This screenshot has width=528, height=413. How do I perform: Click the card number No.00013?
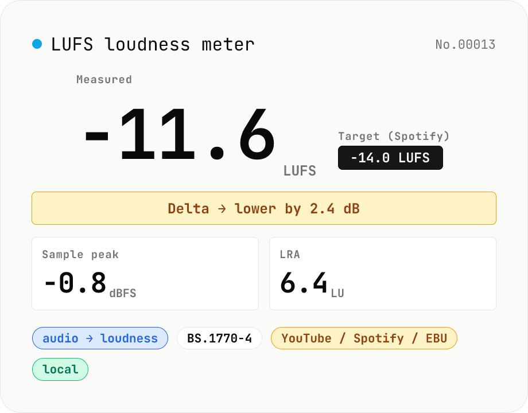(x=465, y=44)
